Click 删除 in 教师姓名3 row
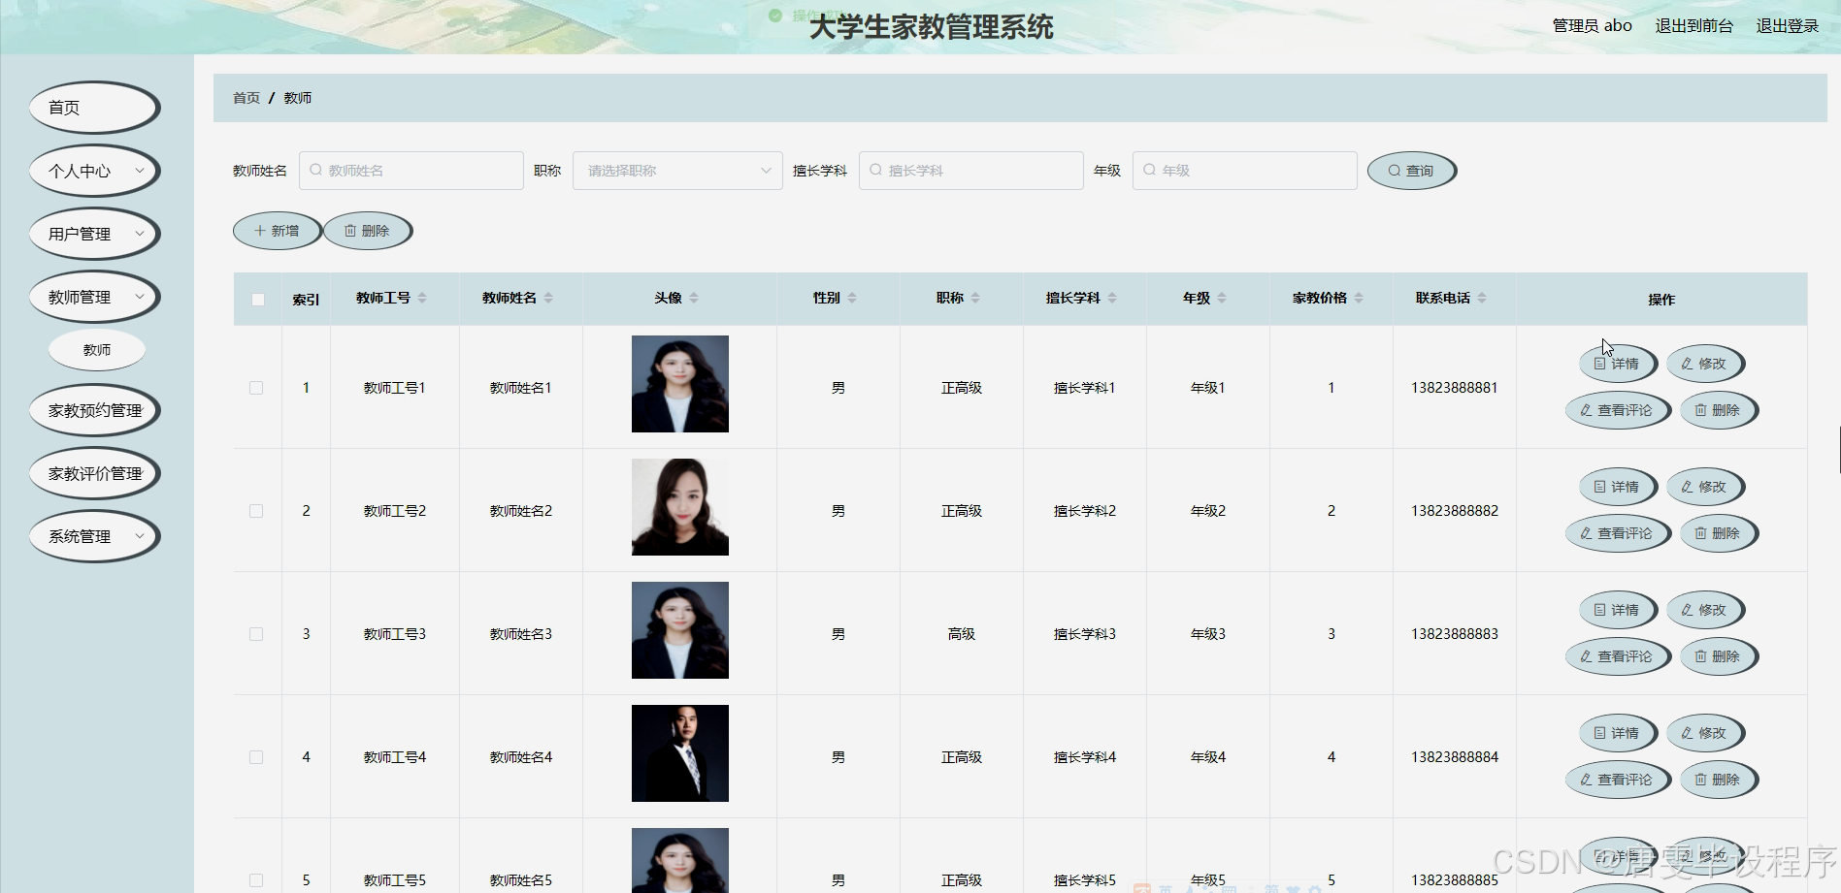The height and width of the screenshot is (893, 1841). [x=1719, y=656]
